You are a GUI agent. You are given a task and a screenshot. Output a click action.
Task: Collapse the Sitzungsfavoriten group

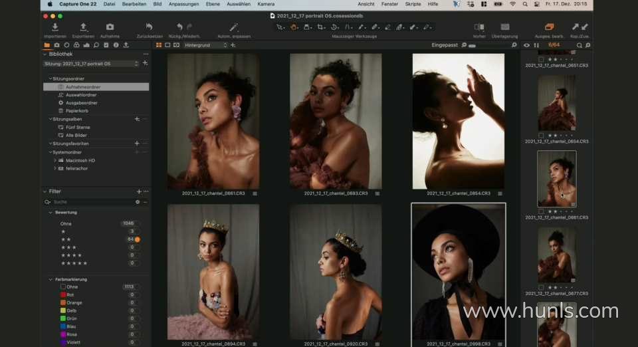click(50, 144)
